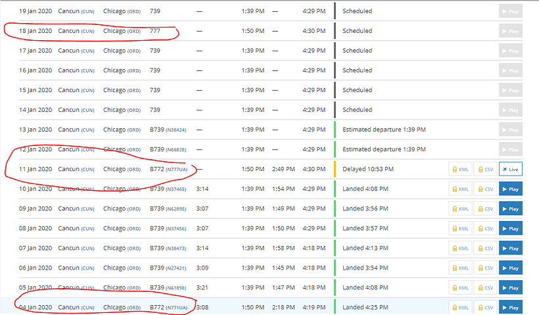Click CUN airport code in 19 Jan row
The width and height of the screenshot is (539, 315).
point(87,11)
